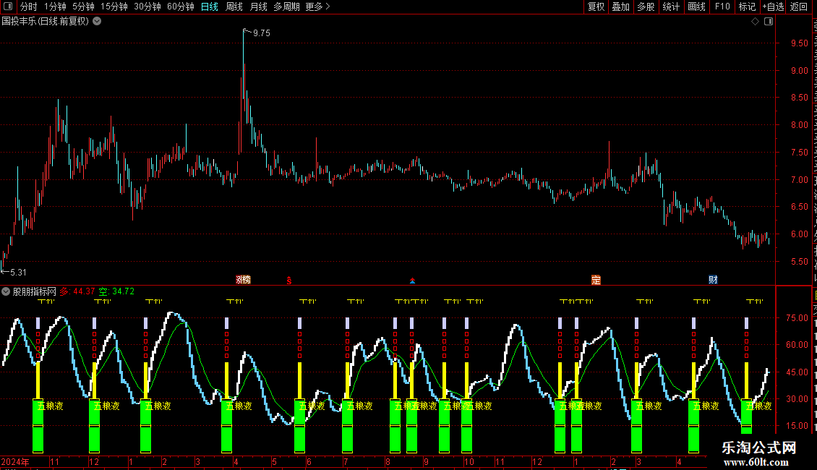Screen dimensions: 817x470
Task: Expand the 更多 periods menu
Action: (x=318, y=7)
